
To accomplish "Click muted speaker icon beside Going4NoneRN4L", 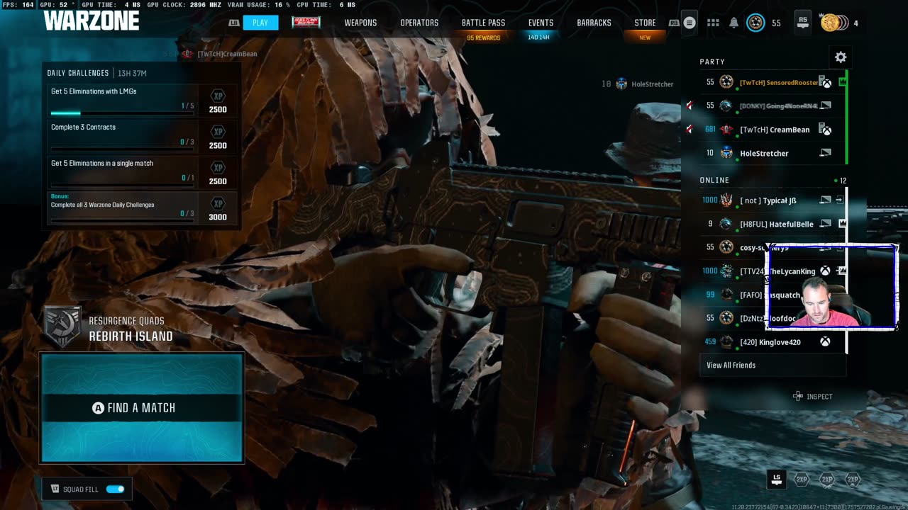I will tap(688, 106).
